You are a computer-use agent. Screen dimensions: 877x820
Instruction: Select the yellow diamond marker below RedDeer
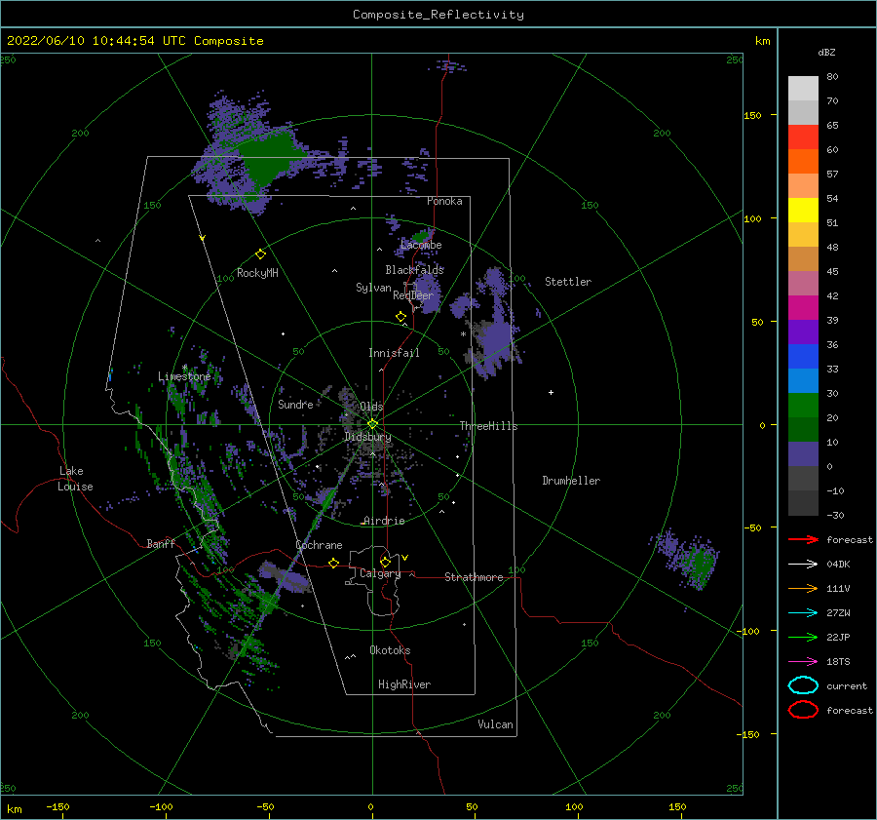click(400, 317)
